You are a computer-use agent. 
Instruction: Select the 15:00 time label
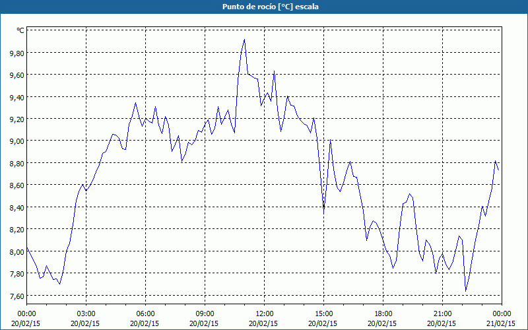click(323, 313)
